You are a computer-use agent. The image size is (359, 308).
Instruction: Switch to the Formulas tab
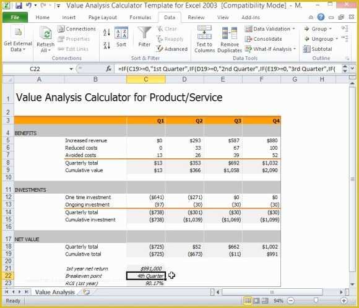click(141, 17)
